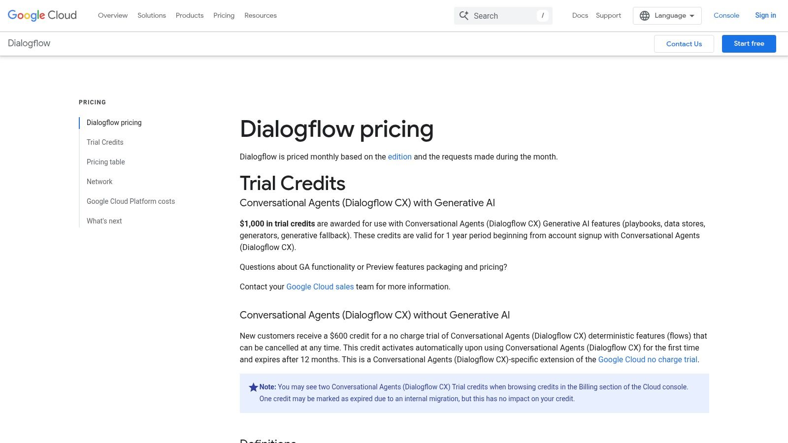Open the edition link in the intro paragraph
788x443 pixels.
399,157
